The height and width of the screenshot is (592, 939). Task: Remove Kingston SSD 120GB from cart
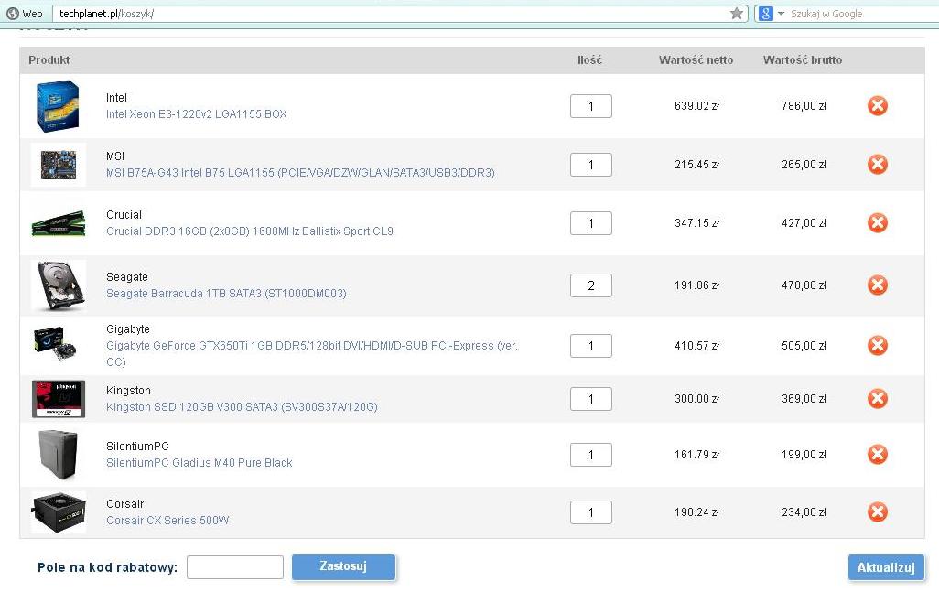tap(878, 399)
